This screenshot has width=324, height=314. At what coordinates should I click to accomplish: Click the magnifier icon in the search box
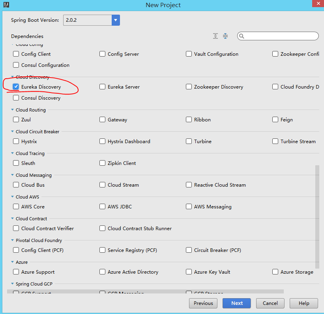tap(242, 36)
